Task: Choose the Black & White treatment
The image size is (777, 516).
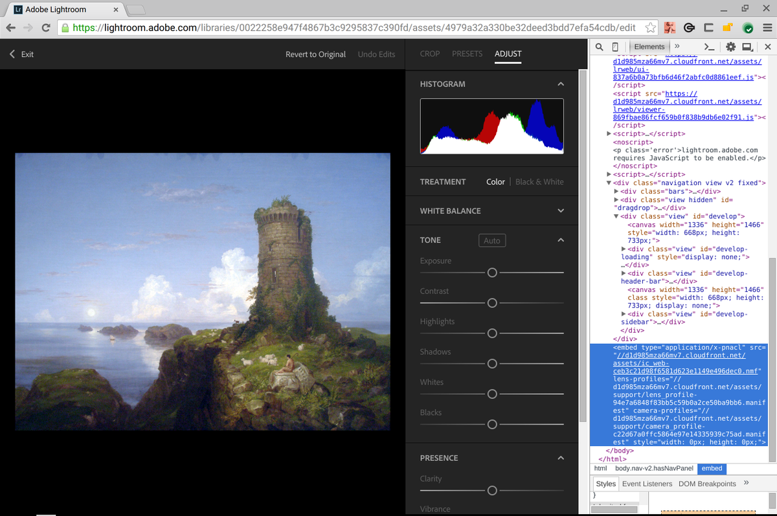Action: pyautogui.click(x=539, y=182)
